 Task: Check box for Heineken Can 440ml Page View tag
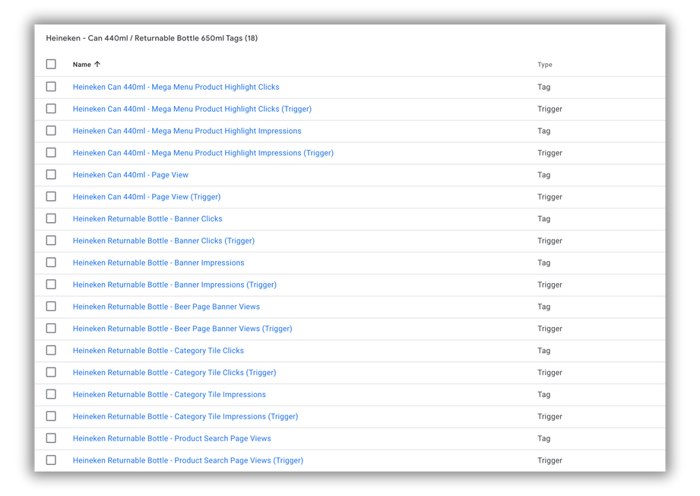tap(51, 174)
